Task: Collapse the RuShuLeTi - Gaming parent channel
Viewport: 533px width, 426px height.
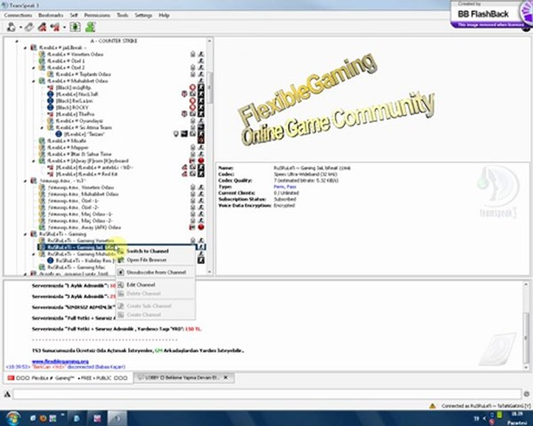Action: pyautogui.click(x=25, y=234)
